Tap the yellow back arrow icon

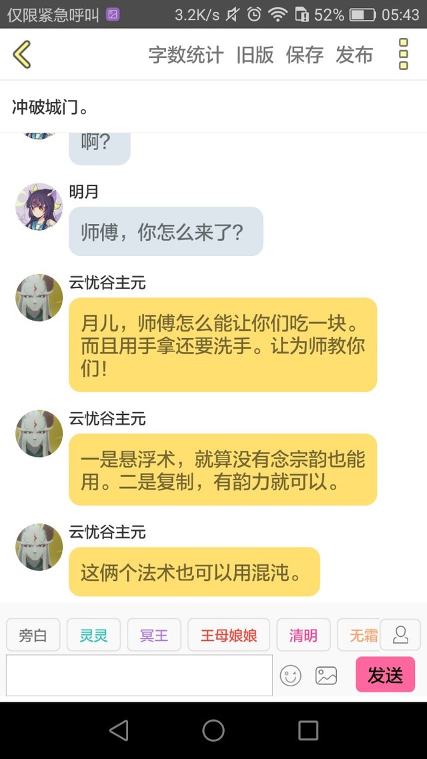tap(22, 54)
